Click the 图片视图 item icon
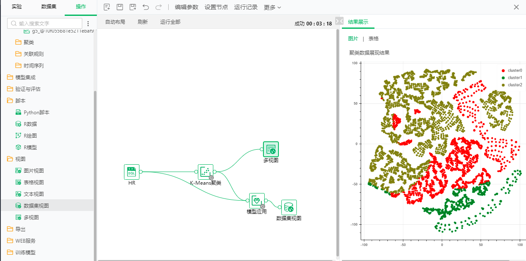Image resolution: width=526 pixels, height=261 pixels. click(x=18, y=171)
